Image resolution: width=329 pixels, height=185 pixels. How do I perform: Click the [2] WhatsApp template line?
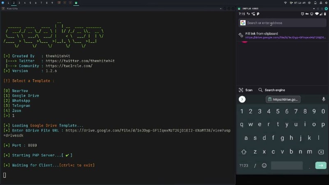click(17, 101)
